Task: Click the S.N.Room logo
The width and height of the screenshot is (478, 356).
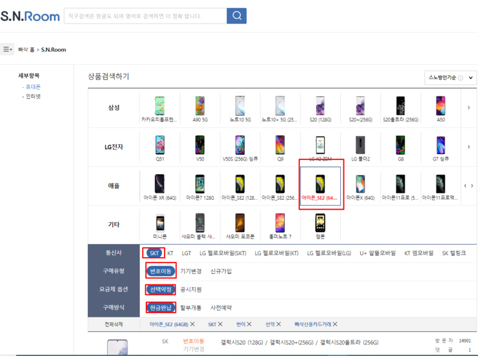Action: (x=30, y=16)
